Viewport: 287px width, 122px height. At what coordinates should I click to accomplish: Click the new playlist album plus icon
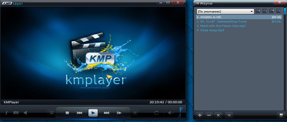pyautogui.click(x=258, y=11)
